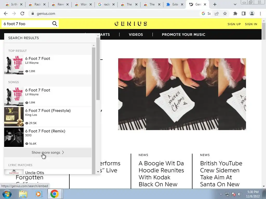Close the 'Exte' extensions tab
Image resolution: width=266 pixels, height=199 pixels.
[x=182, y=4]
